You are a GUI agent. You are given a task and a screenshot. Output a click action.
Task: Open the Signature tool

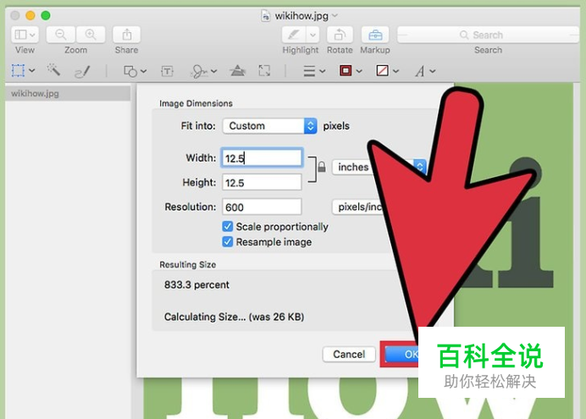click(199, 71)
